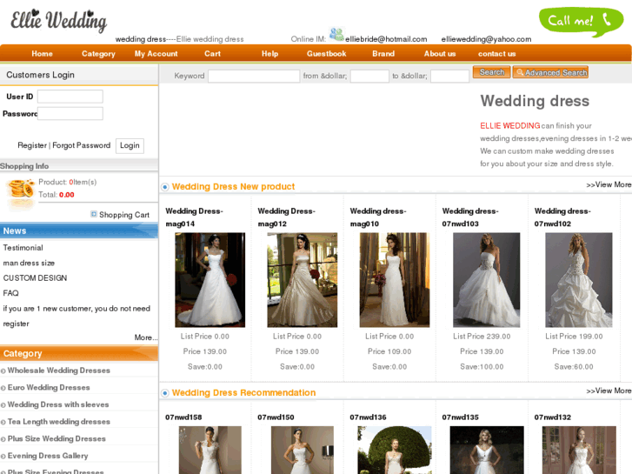Open Wedding dress-mag010 product image
632x474 pixels.
395,280
